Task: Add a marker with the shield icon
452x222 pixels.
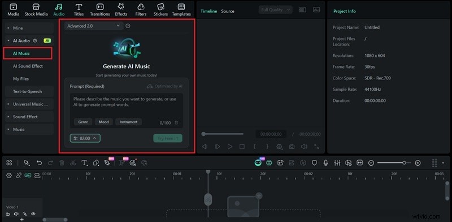Action: pos(315,163)
